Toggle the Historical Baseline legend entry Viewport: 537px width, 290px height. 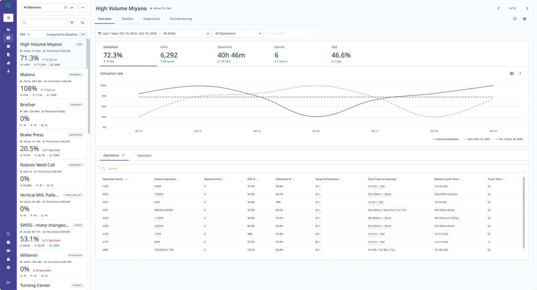[x=446, y=139]
